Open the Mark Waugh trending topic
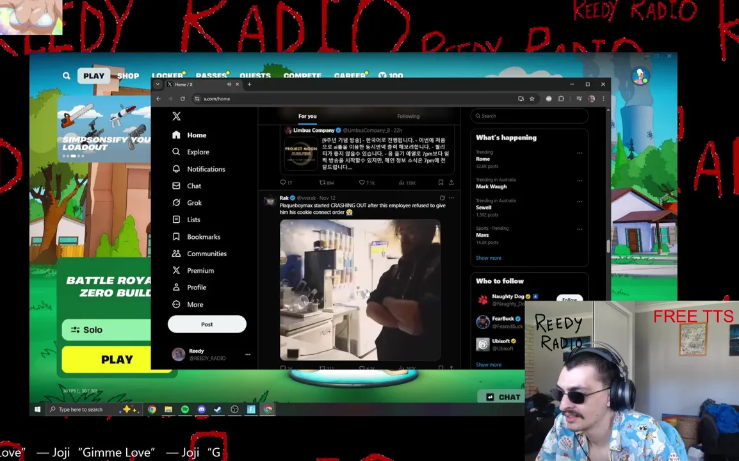The width and height of the screenshot is (739, 461). point(491,187)
